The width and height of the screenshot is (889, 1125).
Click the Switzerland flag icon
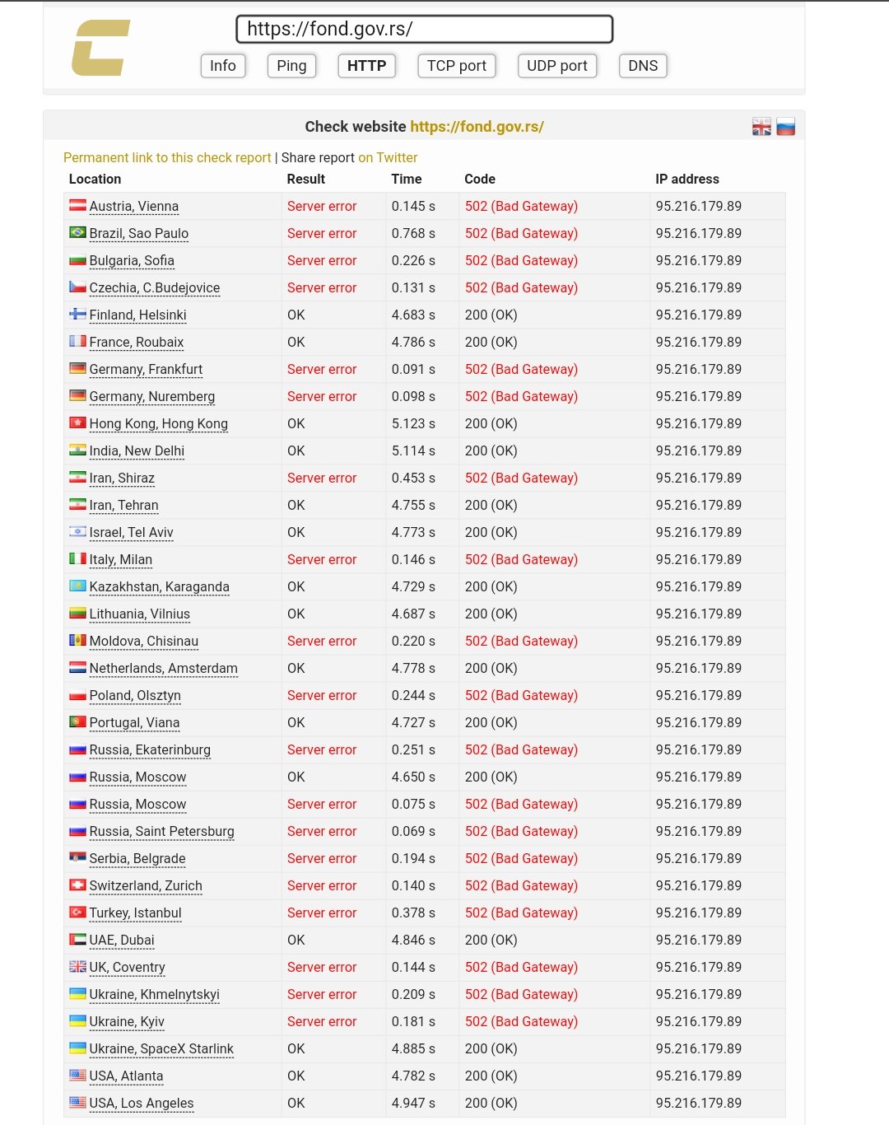[77, 885]
